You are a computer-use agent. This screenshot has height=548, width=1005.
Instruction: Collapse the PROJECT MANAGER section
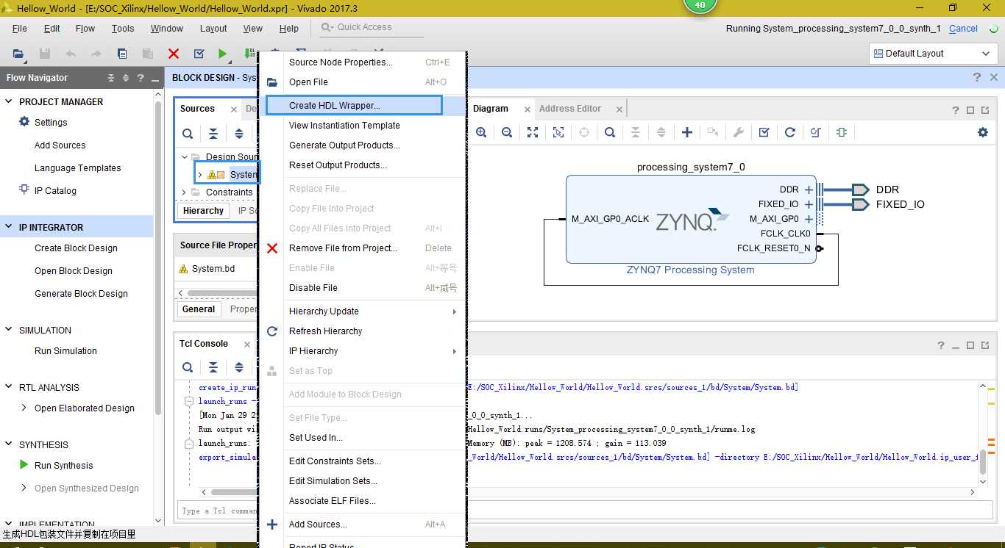point(9,102)
